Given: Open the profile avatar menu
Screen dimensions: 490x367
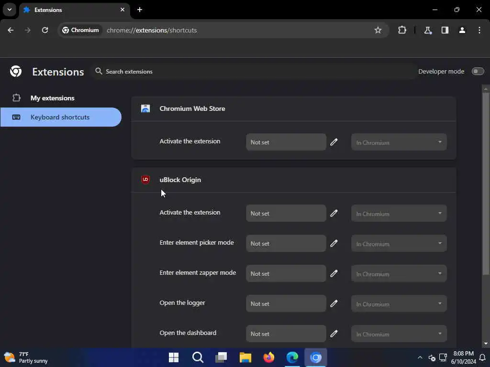Looking at the screenshot, I should pyautogui.click(x=462, y=30).
